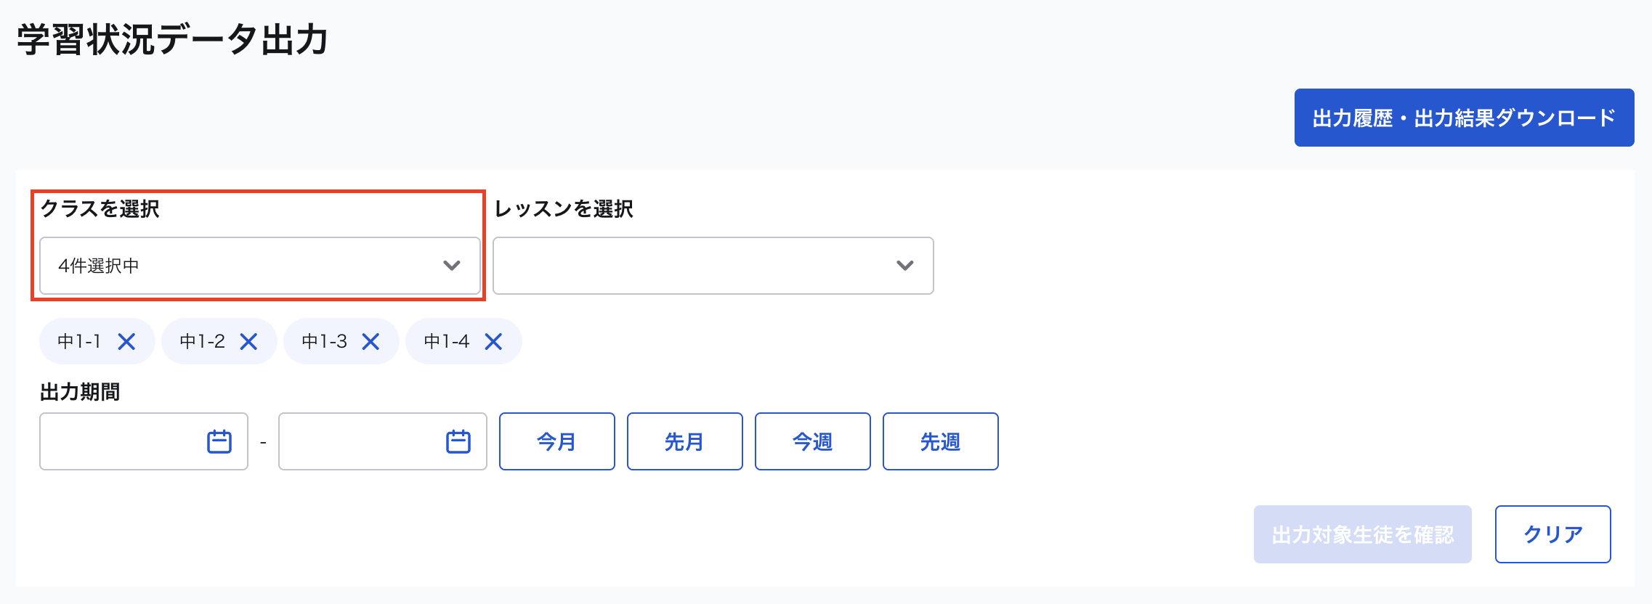This screenshot has width=1652, height=604.
Task: Remove the 中1-3 class chip
Action: pos(372,341)
